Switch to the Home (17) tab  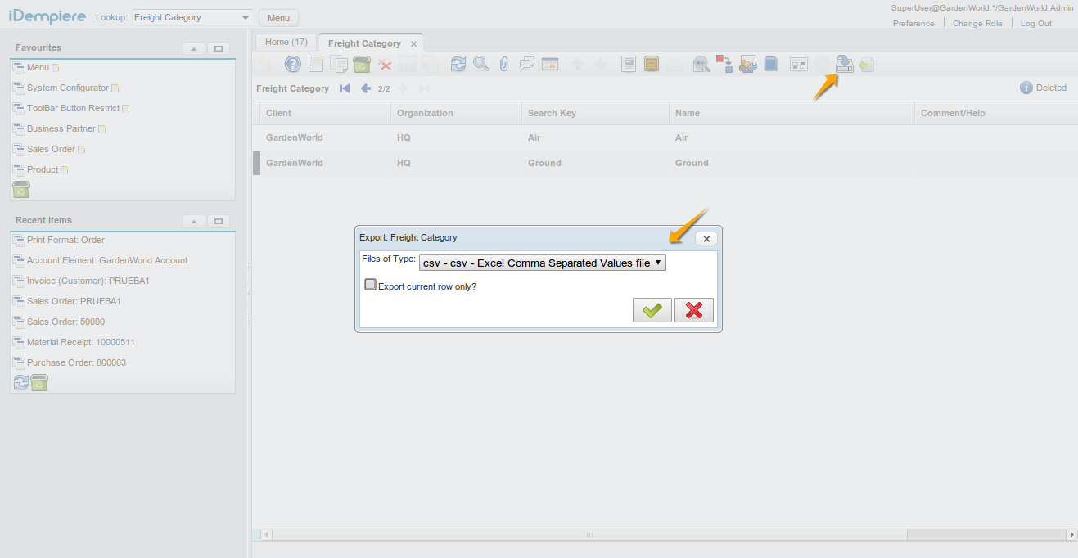point(284,41)
